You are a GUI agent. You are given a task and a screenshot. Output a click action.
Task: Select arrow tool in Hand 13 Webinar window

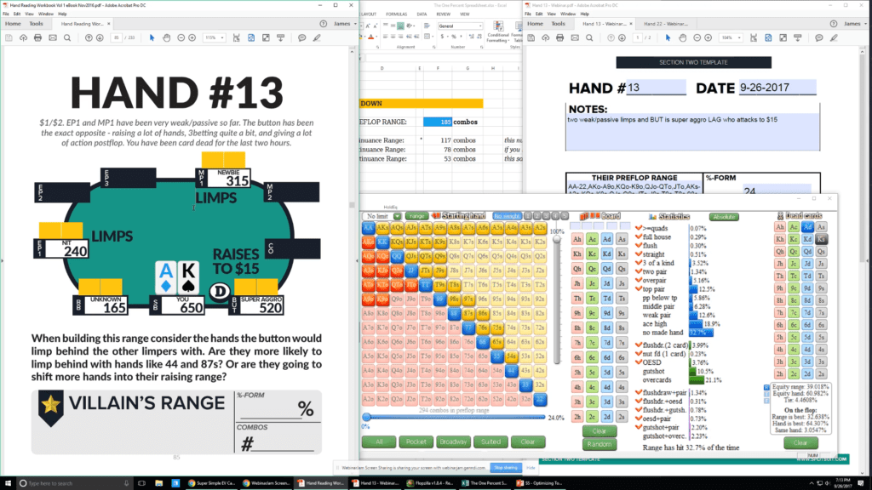[x=668, y=37]
